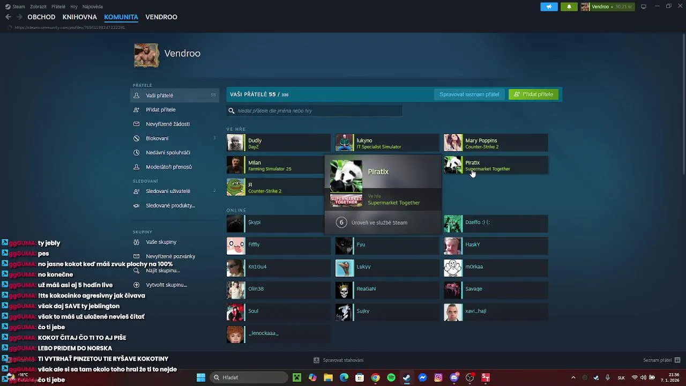Click into the friend search field

[x=315, y=111]
